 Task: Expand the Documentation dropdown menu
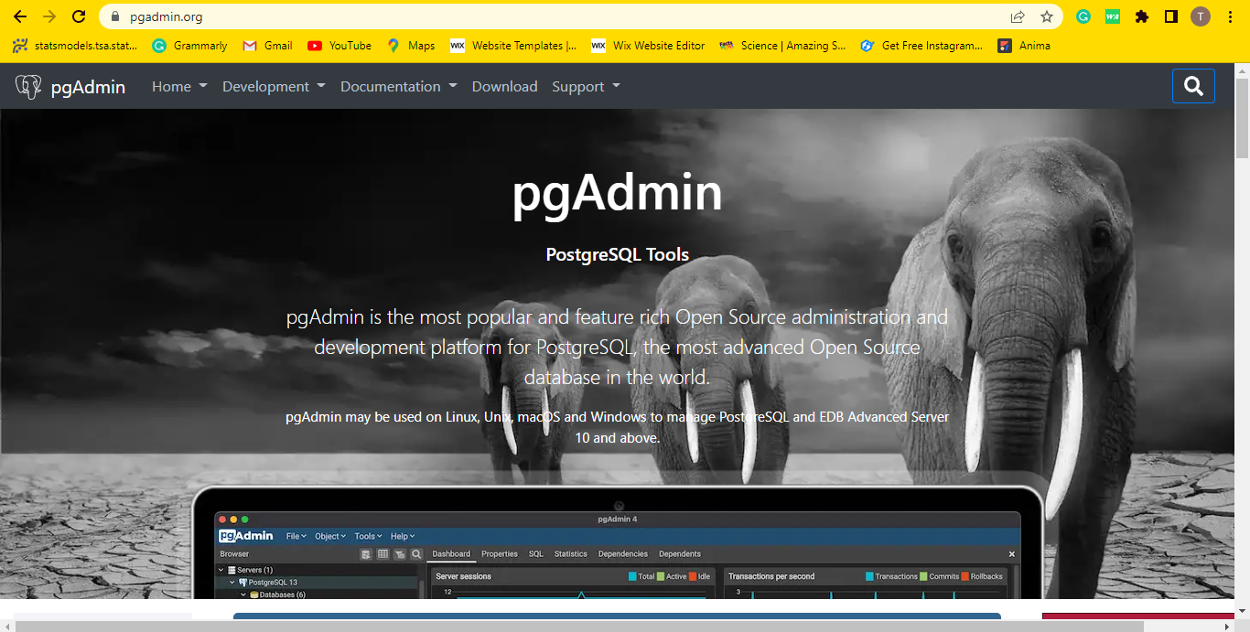click(399, 87)
